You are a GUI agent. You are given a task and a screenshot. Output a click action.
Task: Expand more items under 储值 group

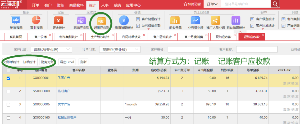pyautogui.click(x=149, y=29)
